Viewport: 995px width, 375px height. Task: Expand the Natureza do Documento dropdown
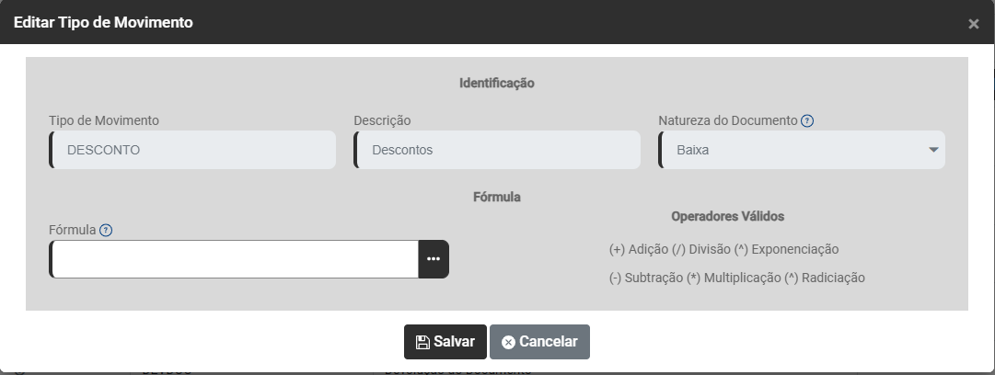click(932, 150)
